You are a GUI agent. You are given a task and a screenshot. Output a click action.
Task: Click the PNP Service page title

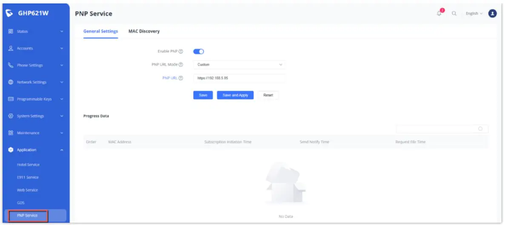(x=94, y=14)
